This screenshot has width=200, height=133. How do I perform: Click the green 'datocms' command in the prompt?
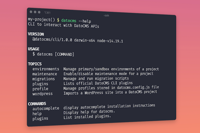coord(69,21)
